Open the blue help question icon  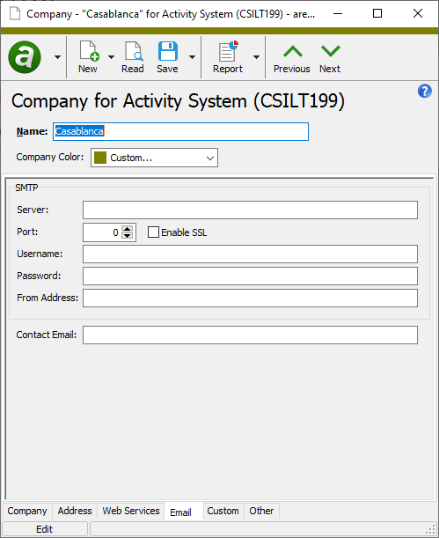tap(425, 92)
